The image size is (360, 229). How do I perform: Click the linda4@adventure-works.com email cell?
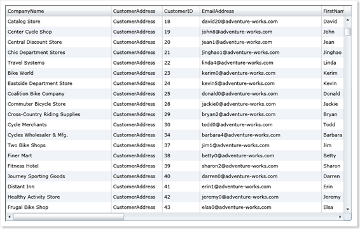261,63
